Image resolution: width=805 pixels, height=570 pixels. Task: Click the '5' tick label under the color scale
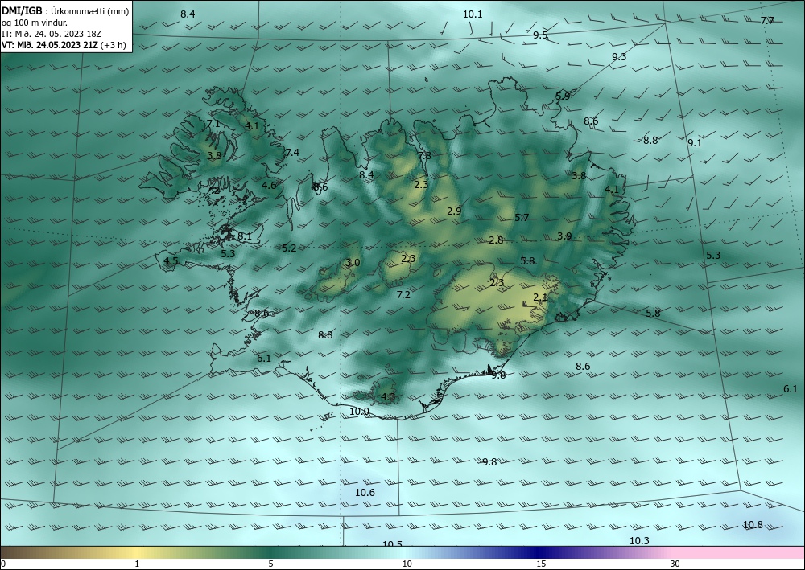[270, 564]
